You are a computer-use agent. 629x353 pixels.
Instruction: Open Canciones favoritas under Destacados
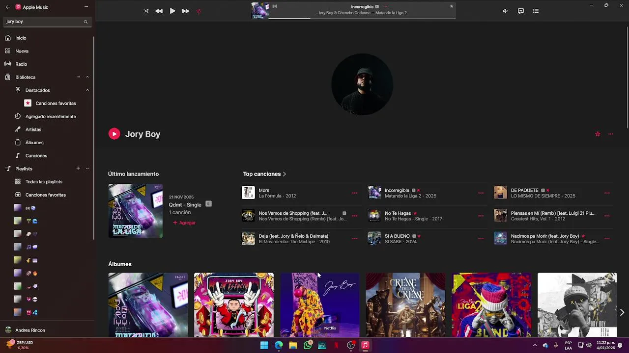[56, 103]
